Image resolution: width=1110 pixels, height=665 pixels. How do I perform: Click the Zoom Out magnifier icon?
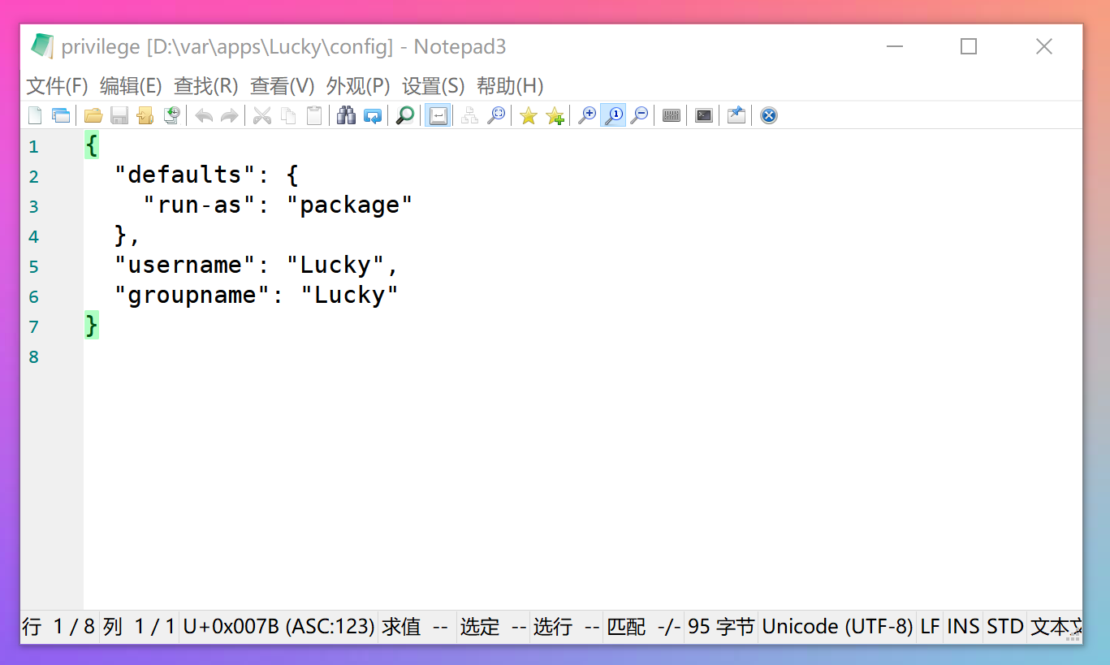[640, 115]
